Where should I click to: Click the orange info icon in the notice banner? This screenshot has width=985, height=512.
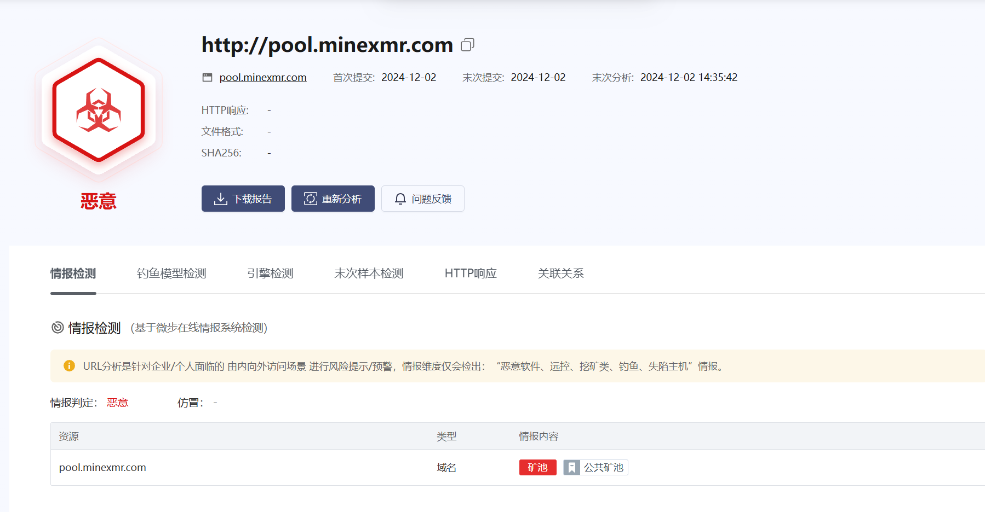pyautogui.click(x=69, y=366)
